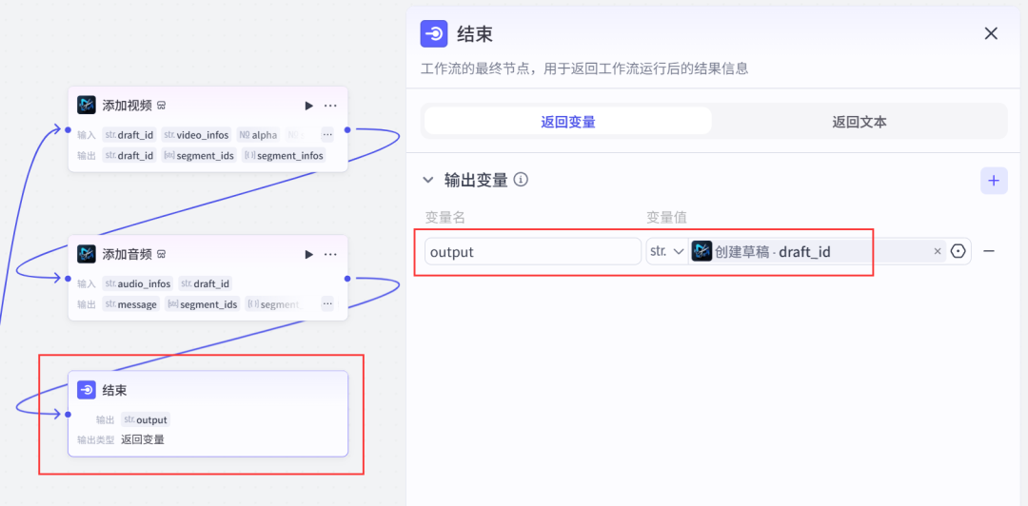
Task: Select draft_id input tag in 添加音频 node
Action: tap(206, 283)
